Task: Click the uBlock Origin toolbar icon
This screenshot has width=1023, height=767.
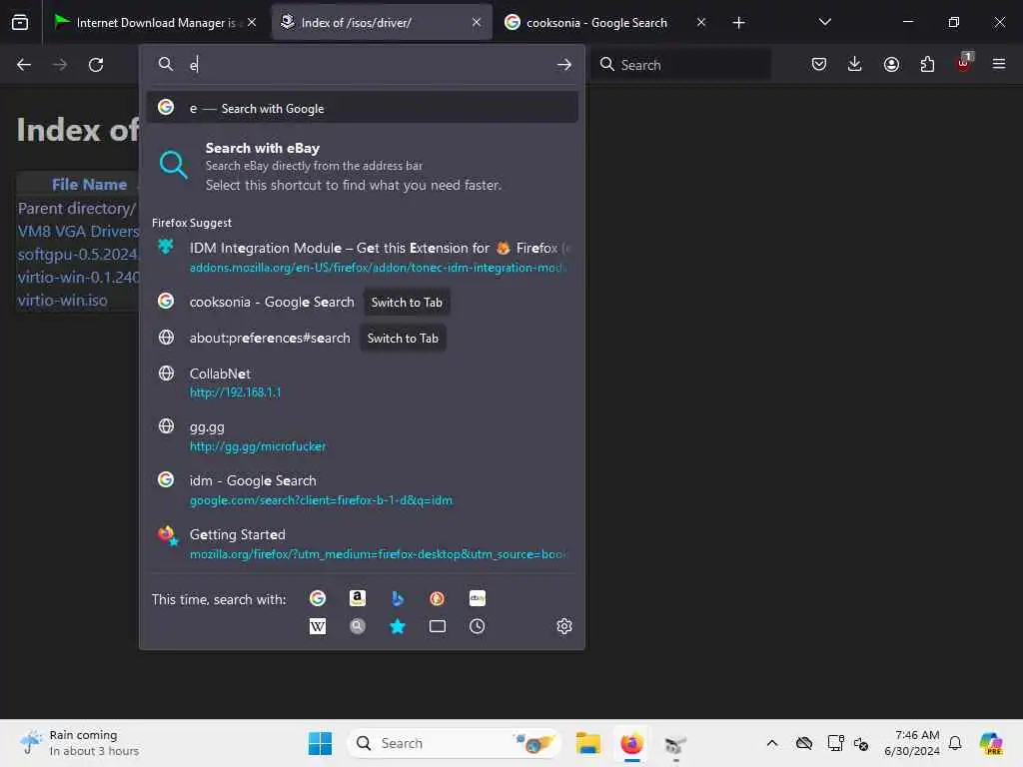Action: (x=964, y=63)
